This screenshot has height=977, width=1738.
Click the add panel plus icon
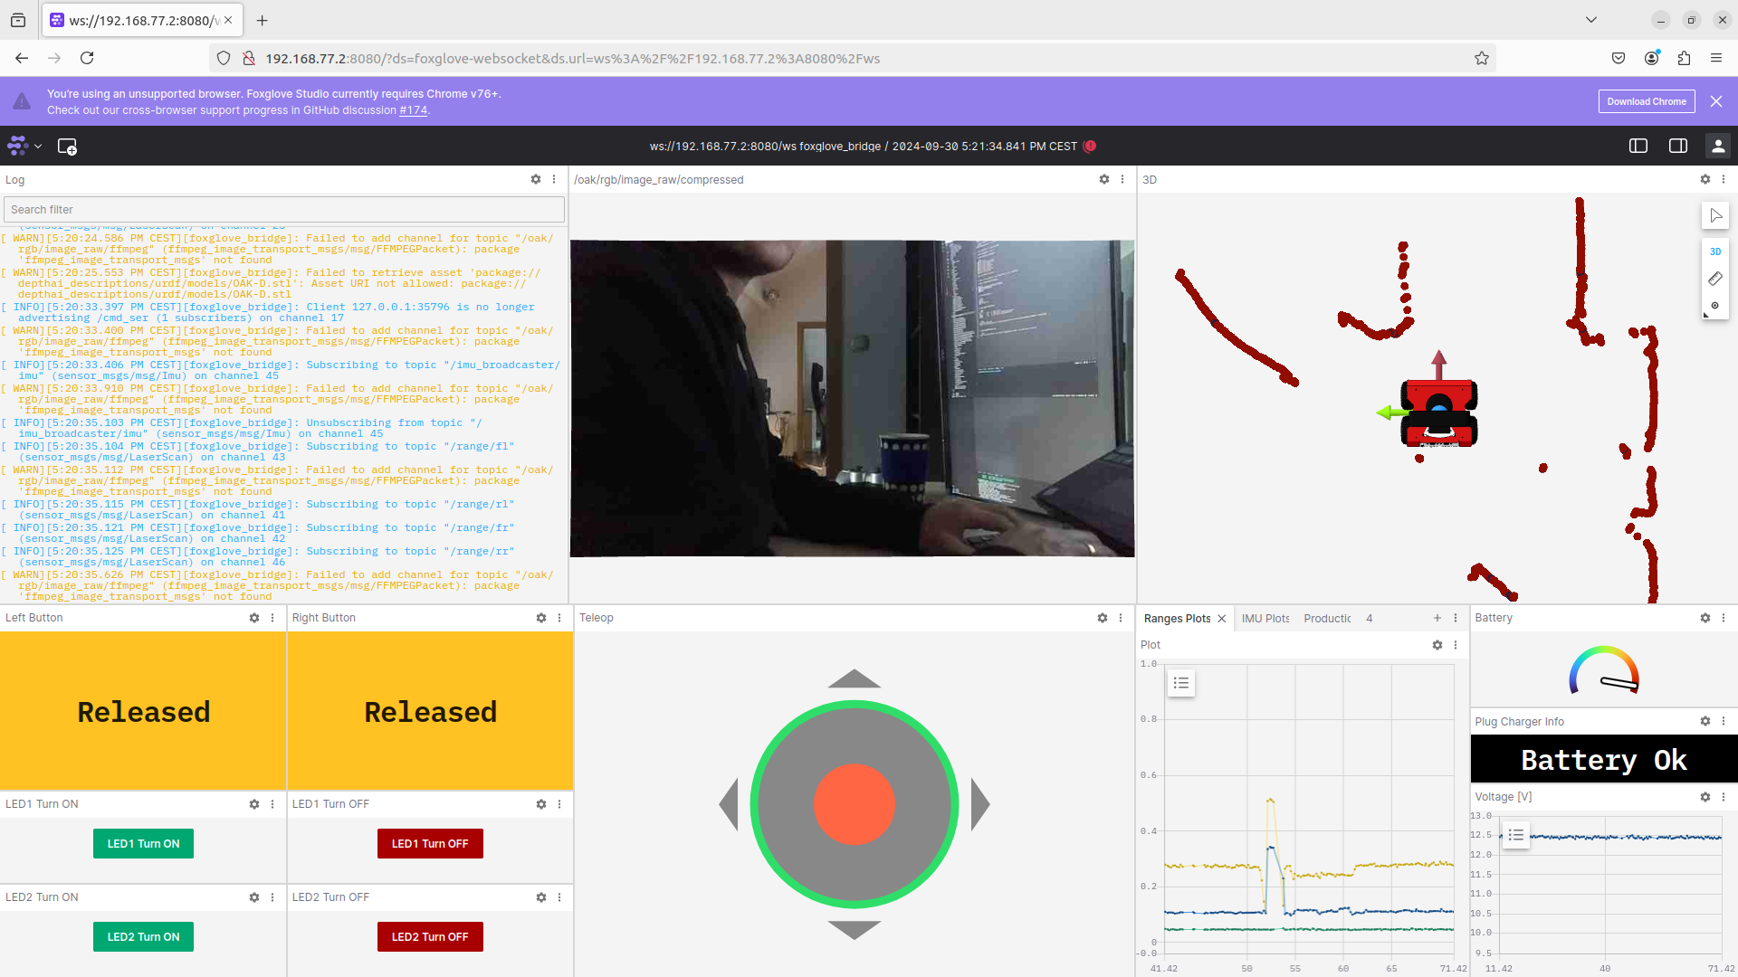tap(1437, 617)
